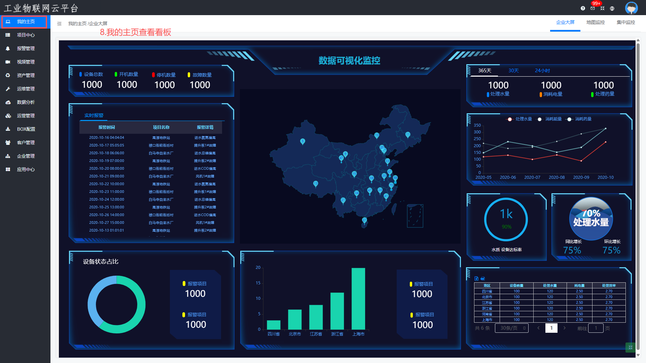This screenshot has width=646, height=363.
Task: Collapse the sidebar with the hamburger icon
Action: tap(59, 24)
